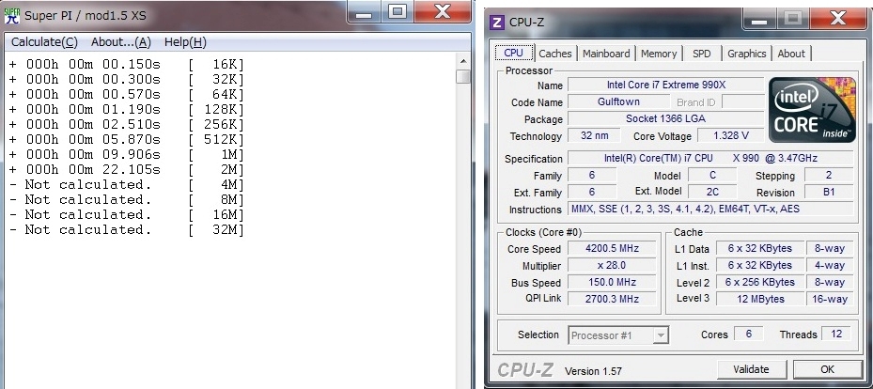
Task: Click the Brand ID empty field
Action: pyautogui.click(x=742, y=101)
